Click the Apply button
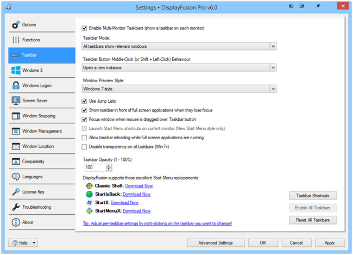This screenshot has height=255, width=353. coord(330,243)
